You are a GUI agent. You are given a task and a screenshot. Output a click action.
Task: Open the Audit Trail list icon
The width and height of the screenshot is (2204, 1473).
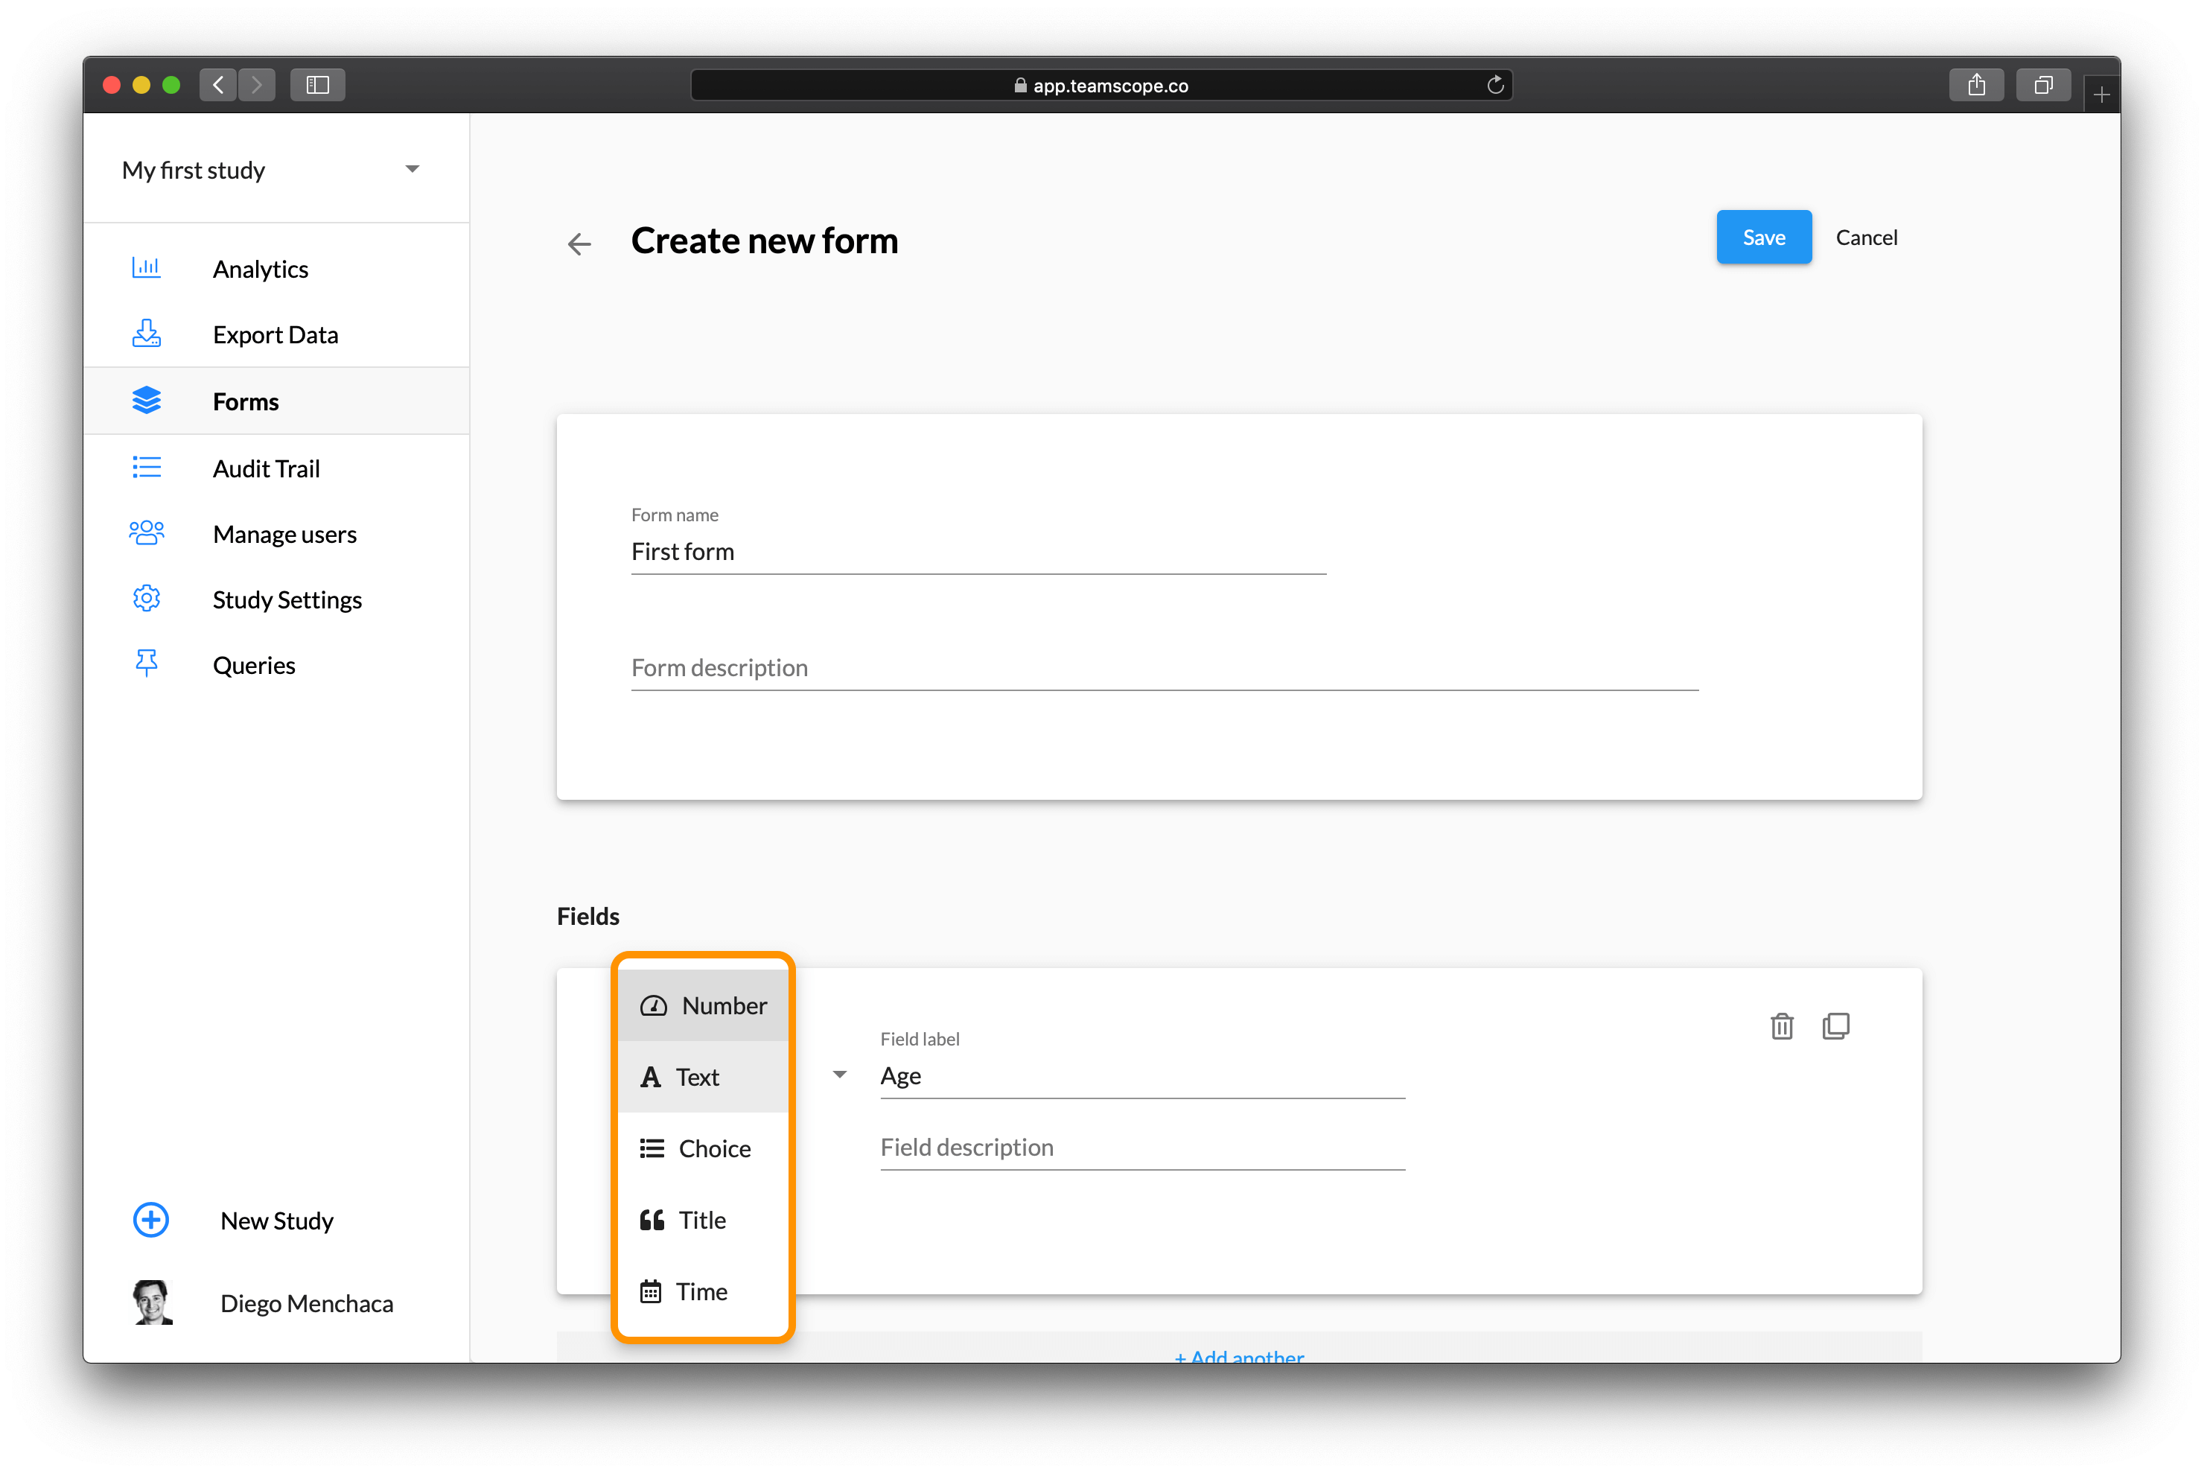(x=147, y=467)
